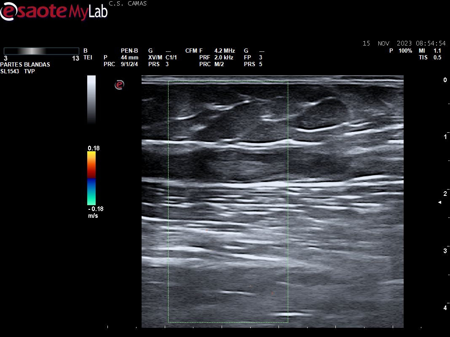Click the 2 cm depth scale marker
Viewport: 450px width, 337px height.
pyautogui.click(x=445, y=194)
